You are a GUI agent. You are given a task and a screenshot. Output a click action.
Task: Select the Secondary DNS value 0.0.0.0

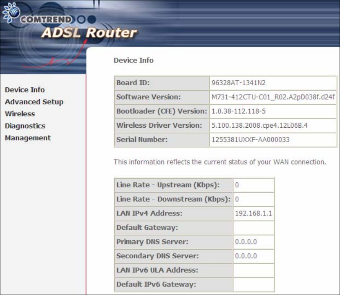[246, 256]
